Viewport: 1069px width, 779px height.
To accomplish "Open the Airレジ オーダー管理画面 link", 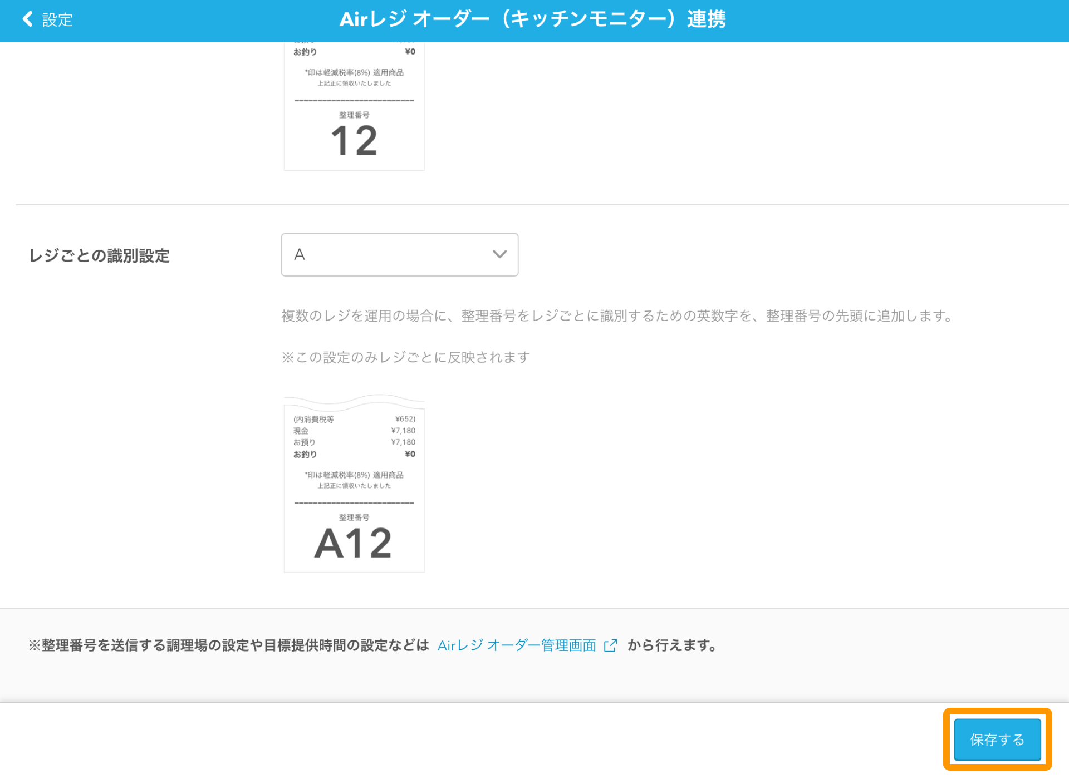I will (517, 645).
